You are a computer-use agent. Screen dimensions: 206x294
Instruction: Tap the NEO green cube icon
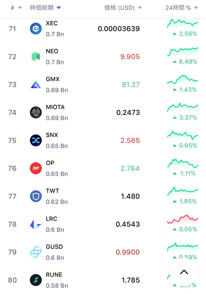[36, 57]
